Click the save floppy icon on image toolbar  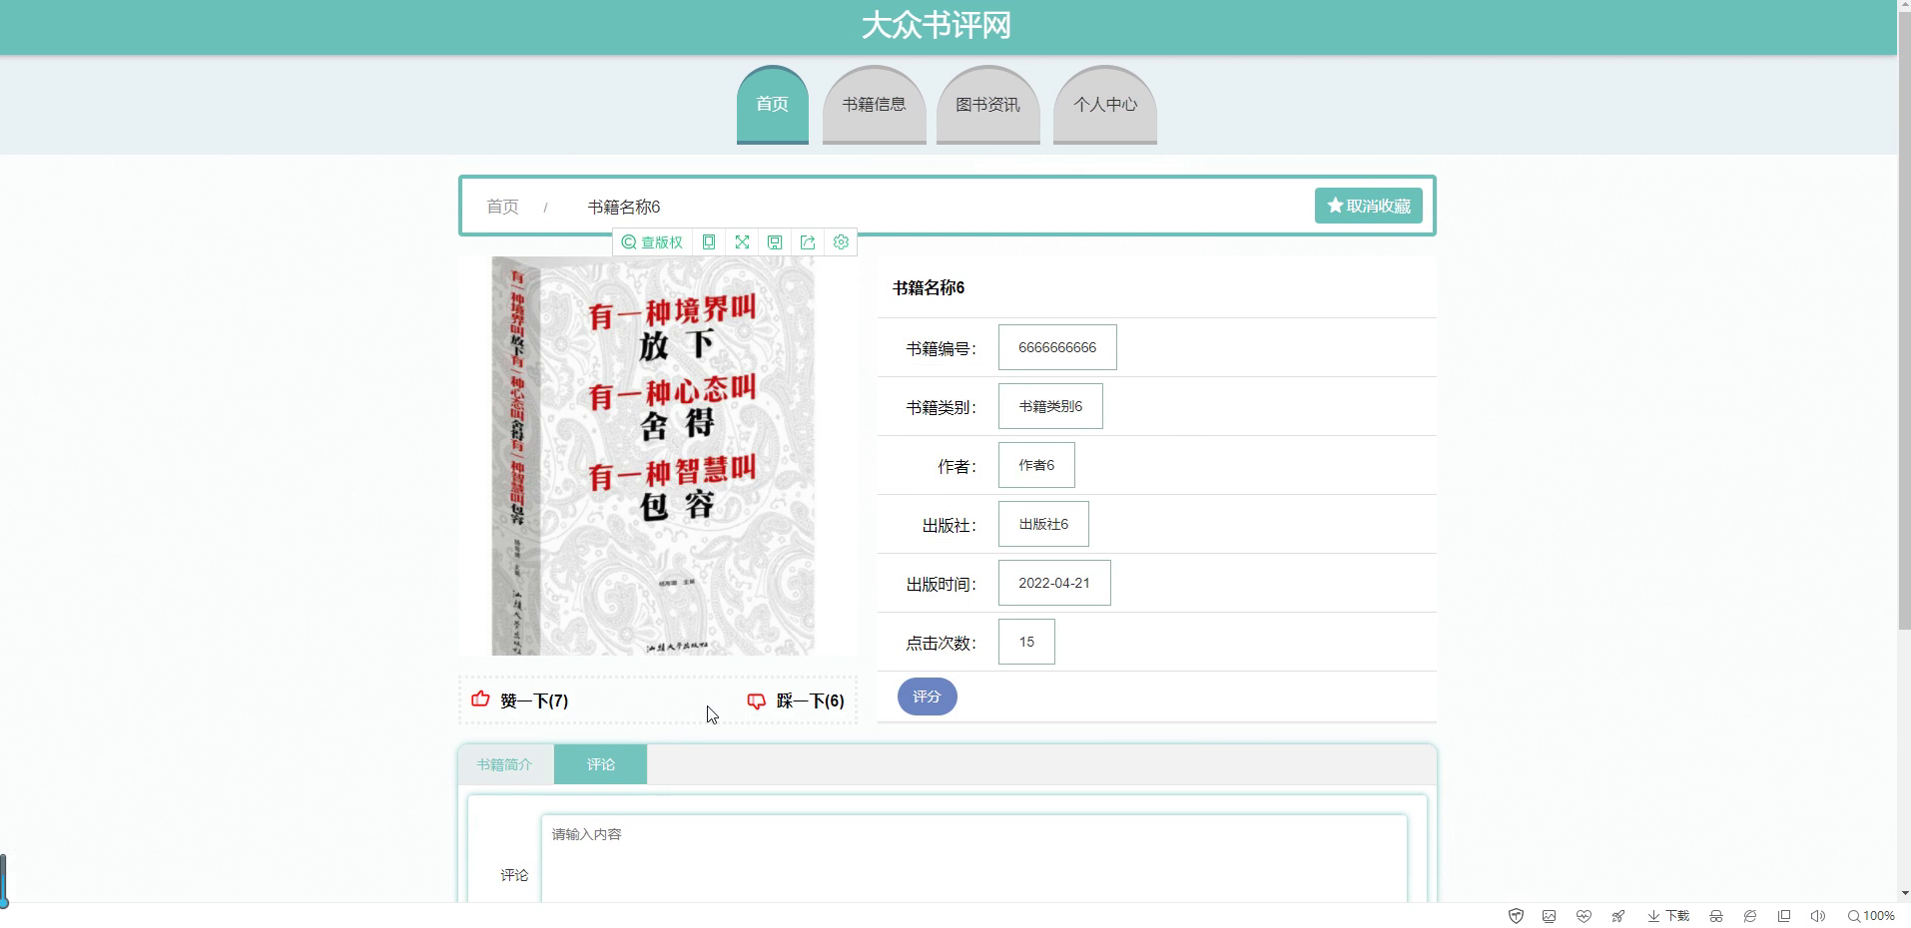pyautogui.click(x=775, y=242)
